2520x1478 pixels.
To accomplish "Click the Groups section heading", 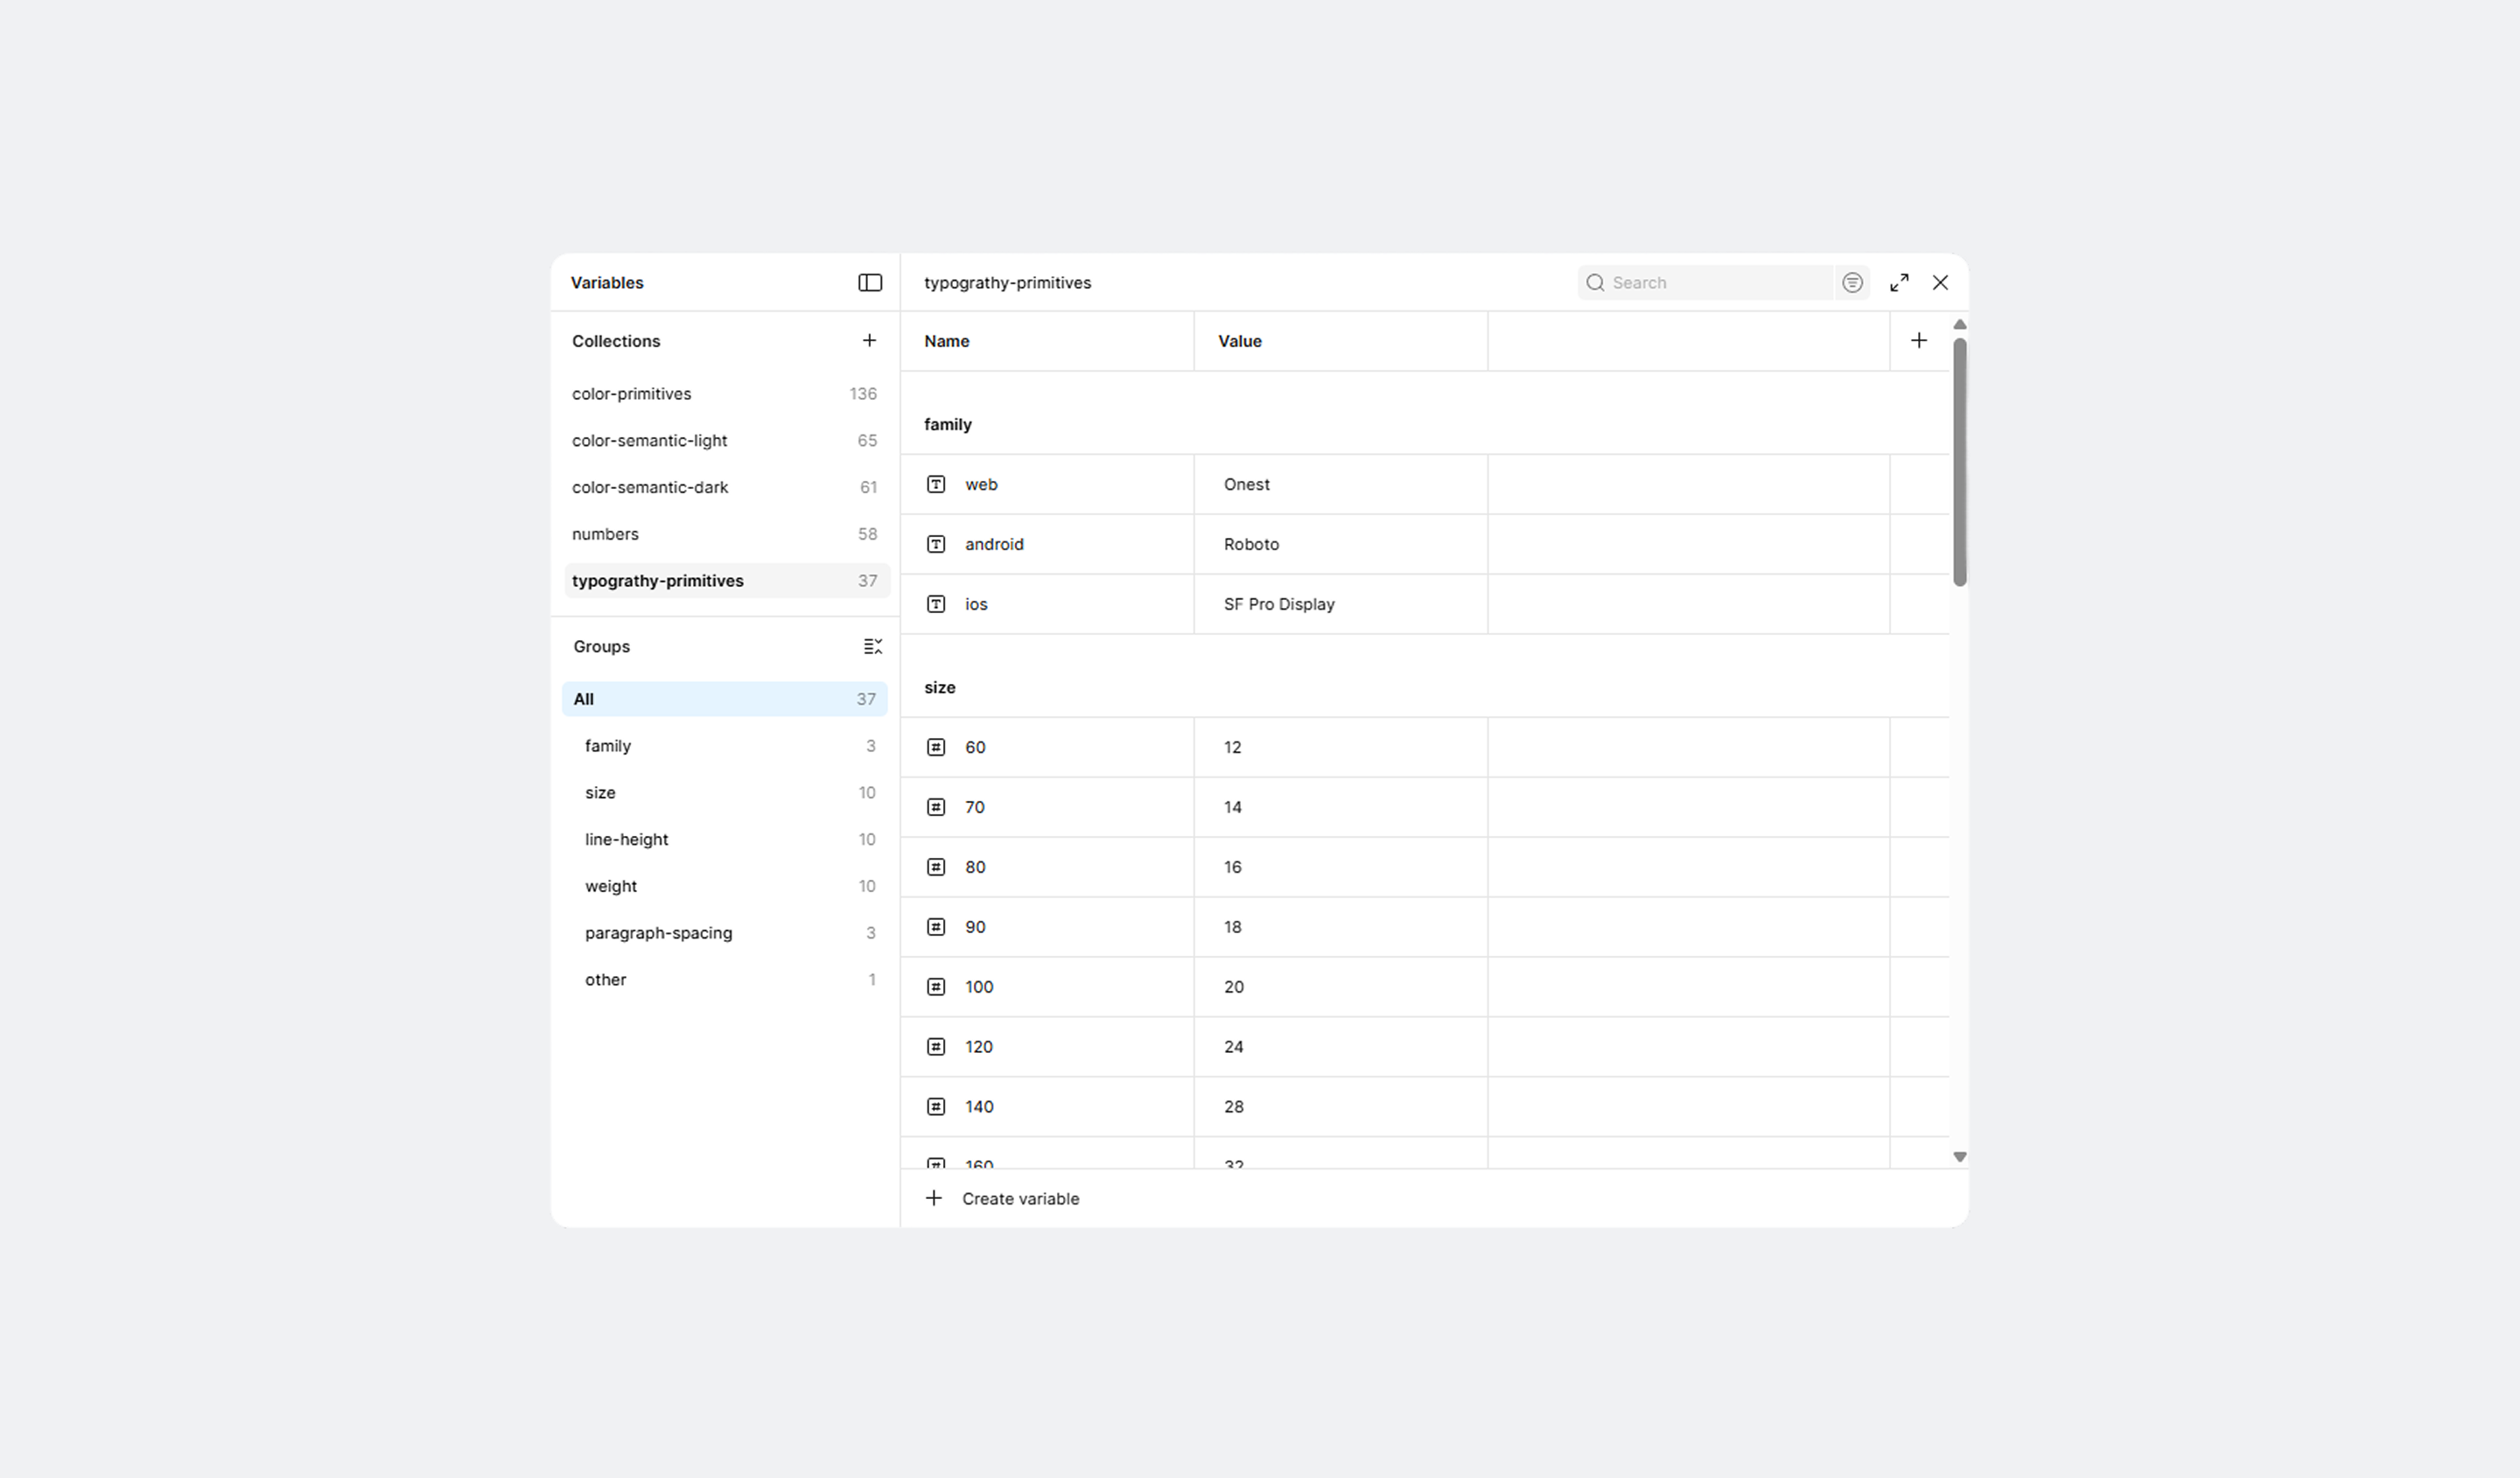I will 601,646.
